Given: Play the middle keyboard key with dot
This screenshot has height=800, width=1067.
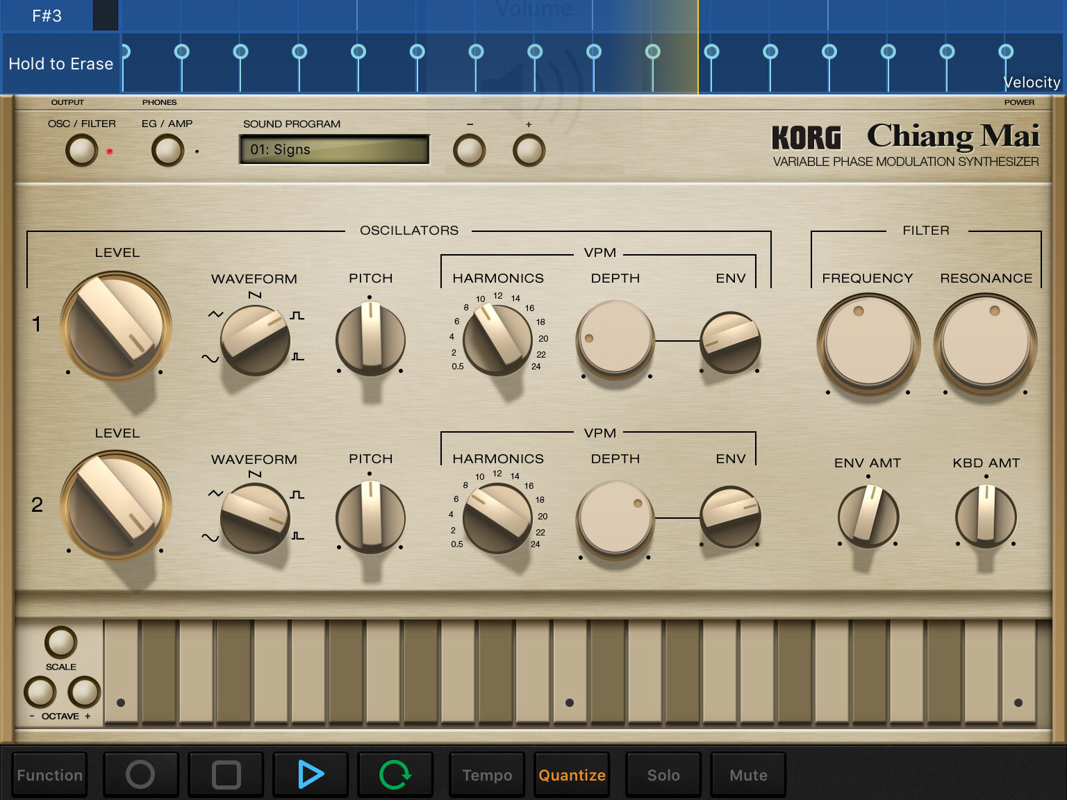Looking at the screenshot, I should pos(570,673).
